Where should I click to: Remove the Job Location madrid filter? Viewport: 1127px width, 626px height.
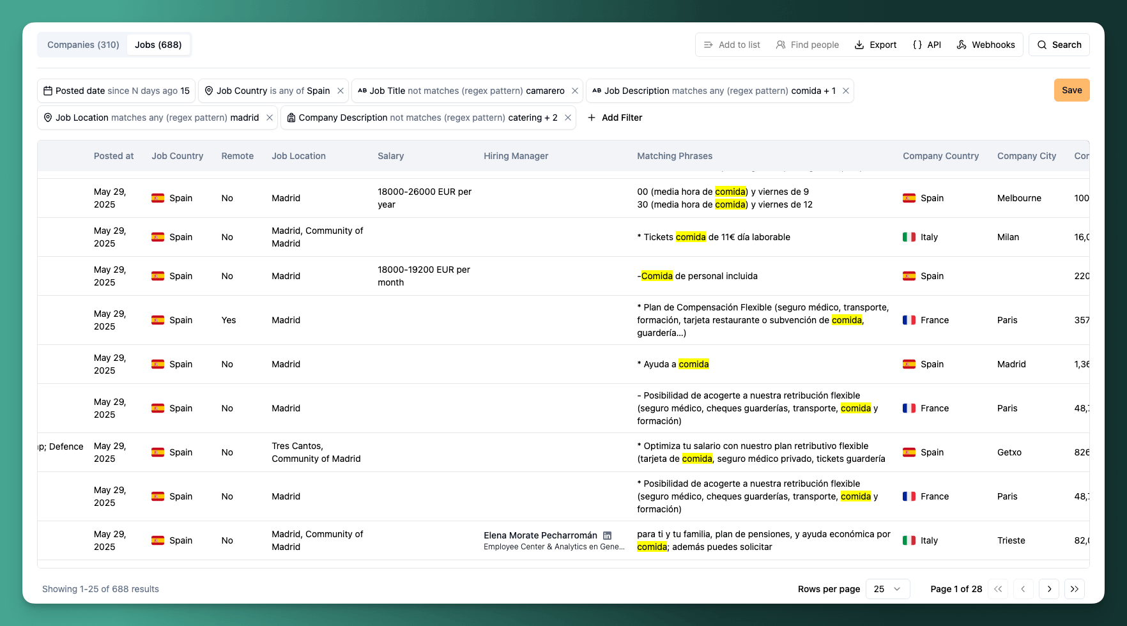(x=270, y=118)
